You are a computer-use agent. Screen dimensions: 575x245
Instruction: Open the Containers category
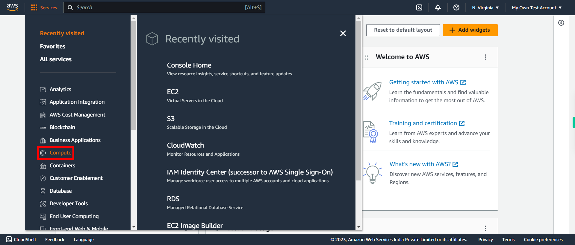click(x=62, y=166)
